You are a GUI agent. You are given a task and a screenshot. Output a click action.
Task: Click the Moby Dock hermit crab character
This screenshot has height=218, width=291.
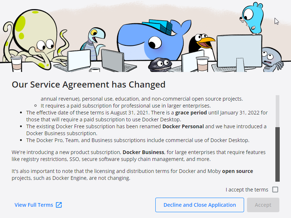click(x=160, y=64)
